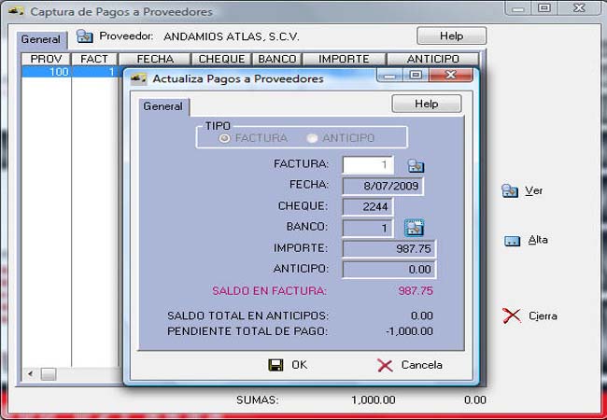Click the Cancela label to discard changes
This screenshot has width=607, height=420.
coord(421,365)
